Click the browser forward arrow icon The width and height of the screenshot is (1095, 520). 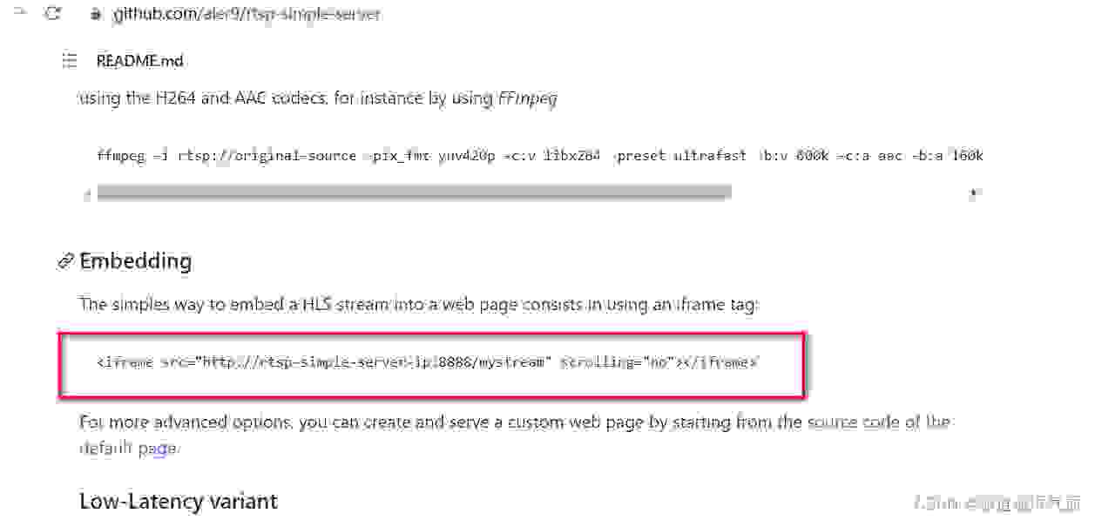point(20,11)
